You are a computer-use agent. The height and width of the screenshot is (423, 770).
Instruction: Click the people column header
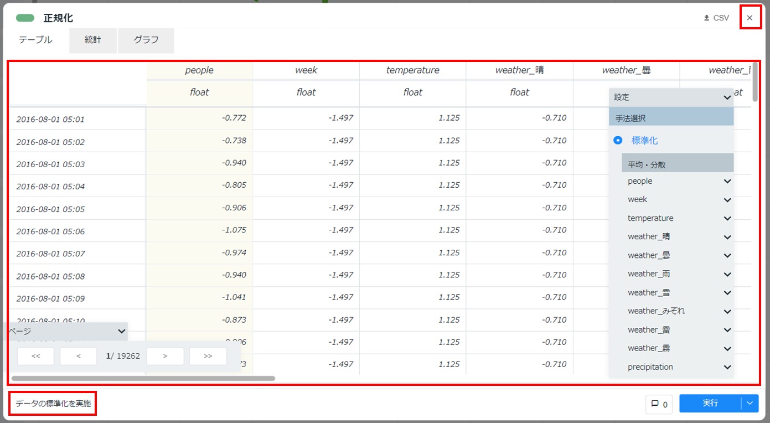[x=199, y=70]
